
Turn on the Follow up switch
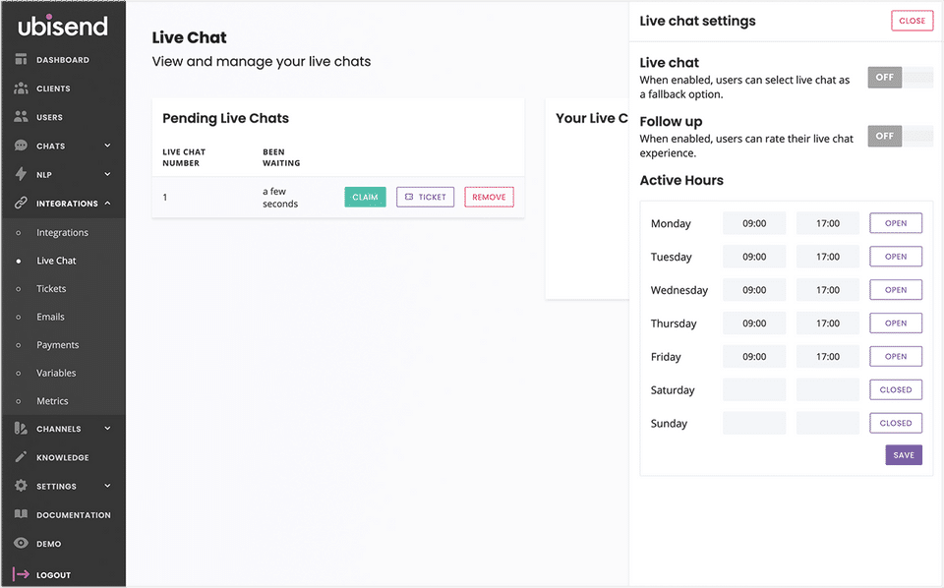pyautogui.click(x=900, y=137)
